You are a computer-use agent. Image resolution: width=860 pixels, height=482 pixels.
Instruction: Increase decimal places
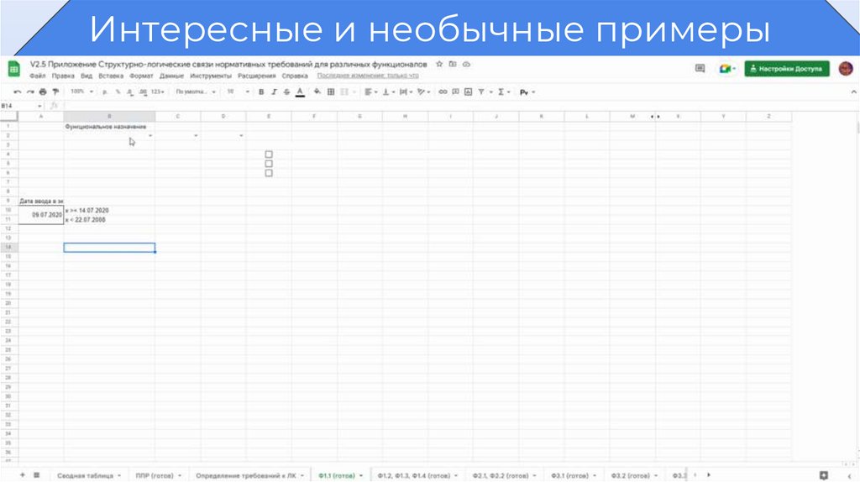coord(143,92)
